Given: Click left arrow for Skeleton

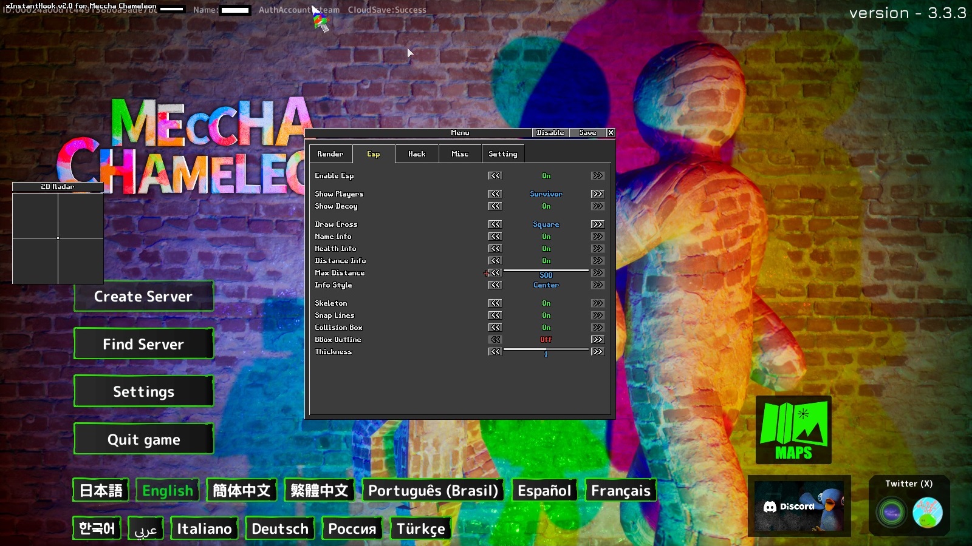Looking at the screenshot, I should (x=495, y=303).
